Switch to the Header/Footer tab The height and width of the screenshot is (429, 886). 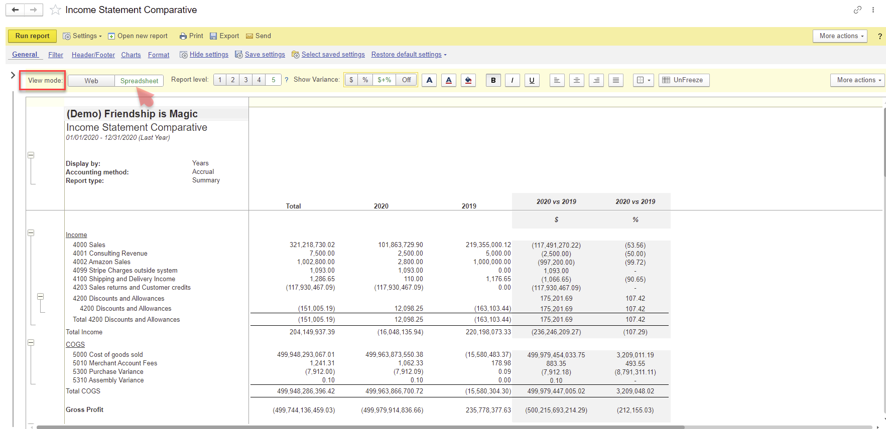point(93,55)
